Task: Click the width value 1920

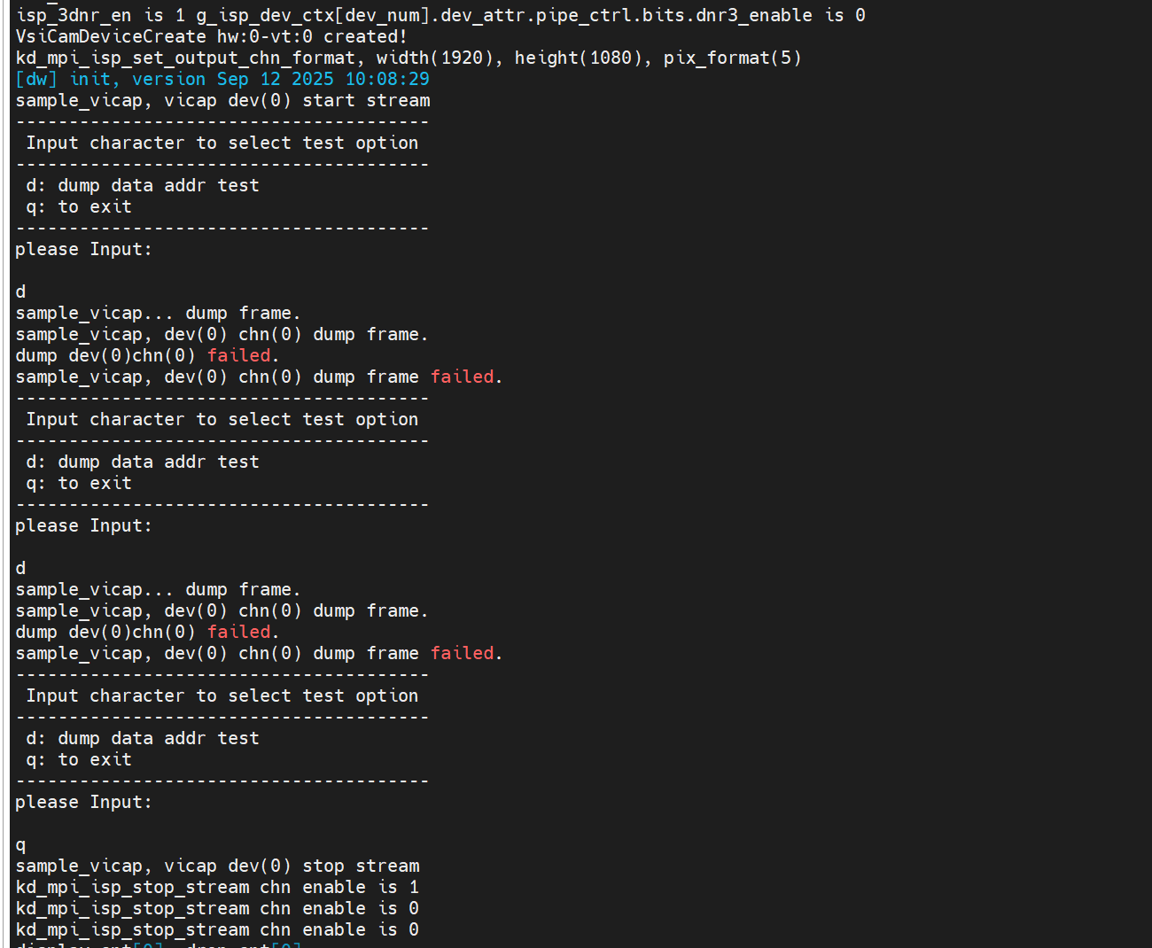Action: pyautogui.click(x=462, y=58)
